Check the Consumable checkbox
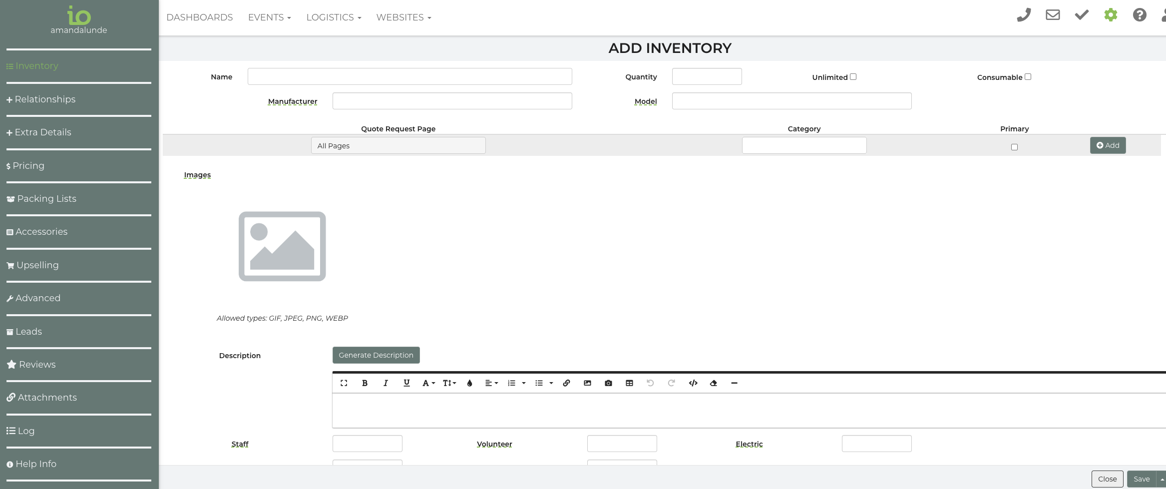 1028,77
